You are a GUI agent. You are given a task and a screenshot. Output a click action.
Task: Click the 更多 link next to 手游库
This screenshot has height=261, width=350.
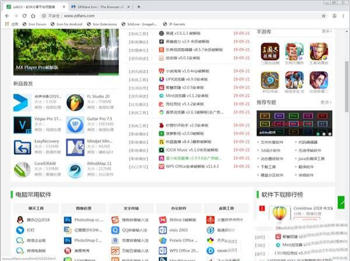(x=327, y=31)
